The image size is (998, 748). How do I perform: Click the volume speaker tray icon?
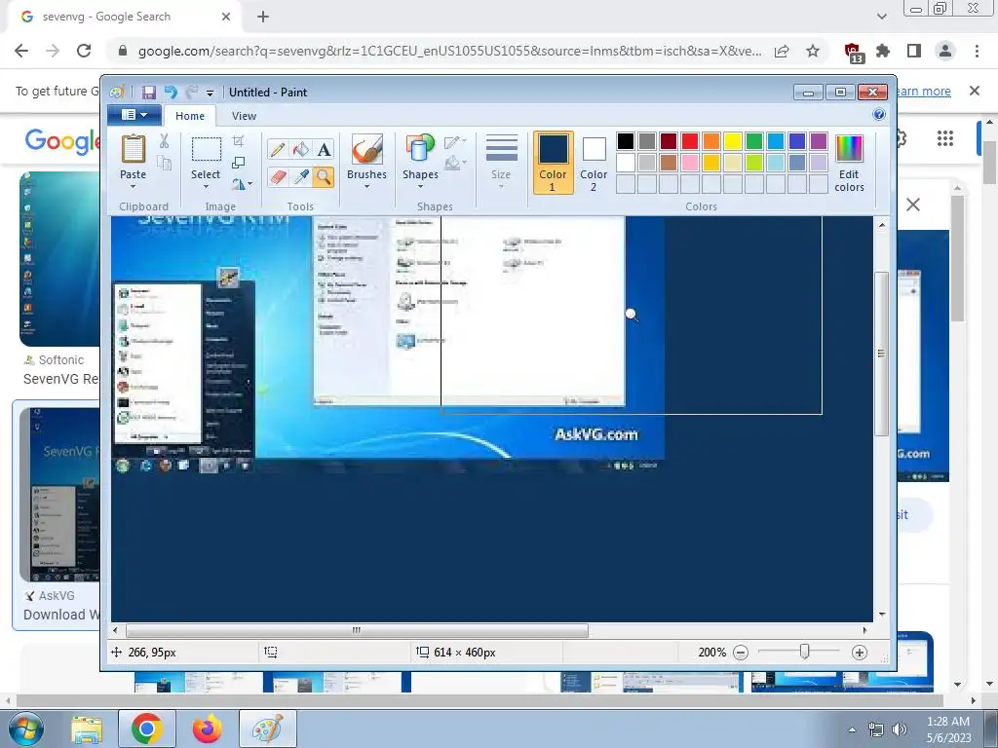[900, 729]
